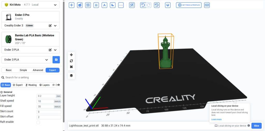Click the Slice button
The width and height of the screenshot is (265, 131).
pos(256,126)
